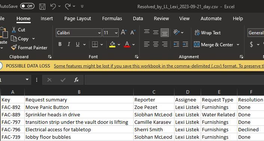Viewport: 264px width, 141px height.
Task: Expand Merge & Center options arrow
Action: tap(238, 45)
